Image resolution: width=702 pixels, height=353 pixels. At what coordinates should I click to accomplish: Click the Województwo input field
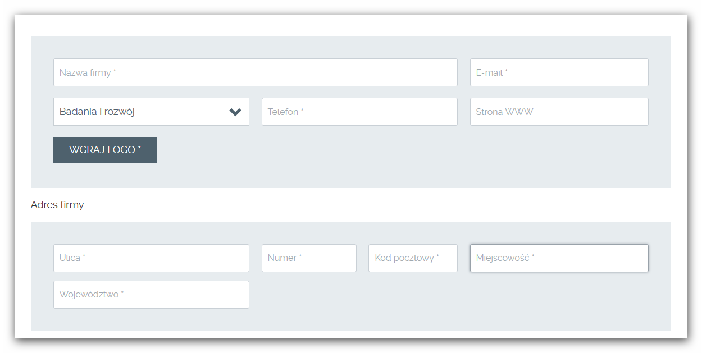pyautogui.click(x=151, y=295)
